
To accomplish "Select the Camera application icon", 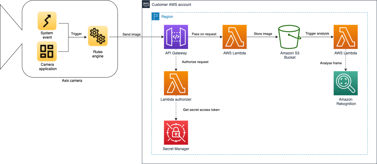I will click(47, 51).
